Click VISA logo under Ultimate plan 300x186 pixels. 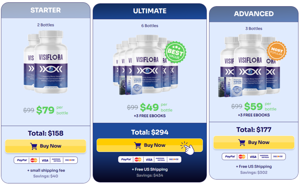click(x=149, y=159)
